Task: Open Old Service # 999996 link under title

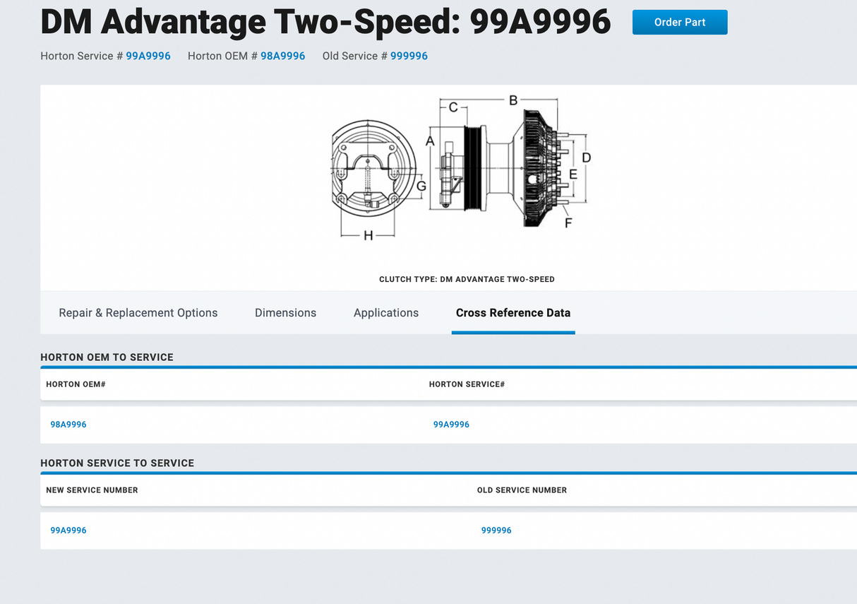Action: tap(409, 56)
